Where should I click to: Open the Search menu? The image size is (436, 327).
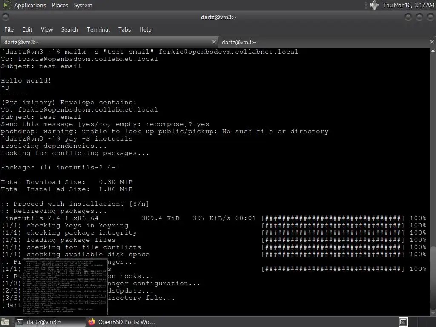coord(69,29)
